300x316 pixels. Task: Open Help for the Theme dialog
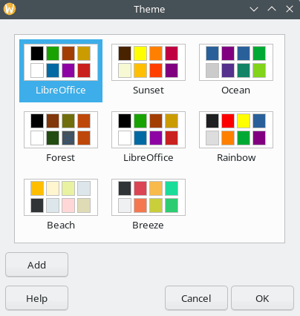[36, 298]
